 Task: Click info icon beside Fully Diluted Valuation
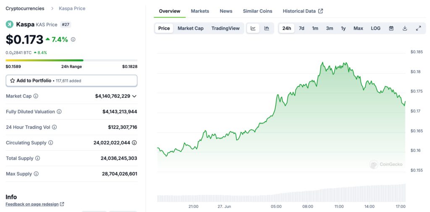tap(59, 112)
